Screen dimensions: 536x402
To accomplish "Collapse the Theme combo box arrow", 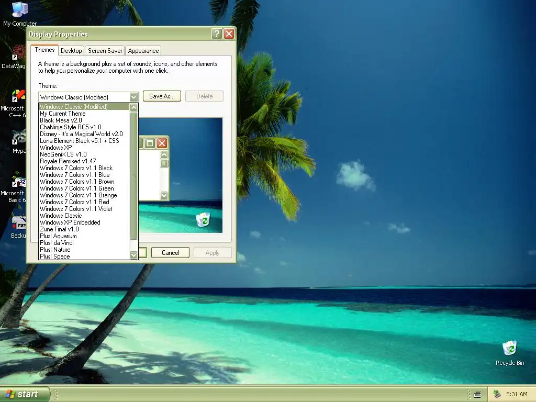I will 133,97.
